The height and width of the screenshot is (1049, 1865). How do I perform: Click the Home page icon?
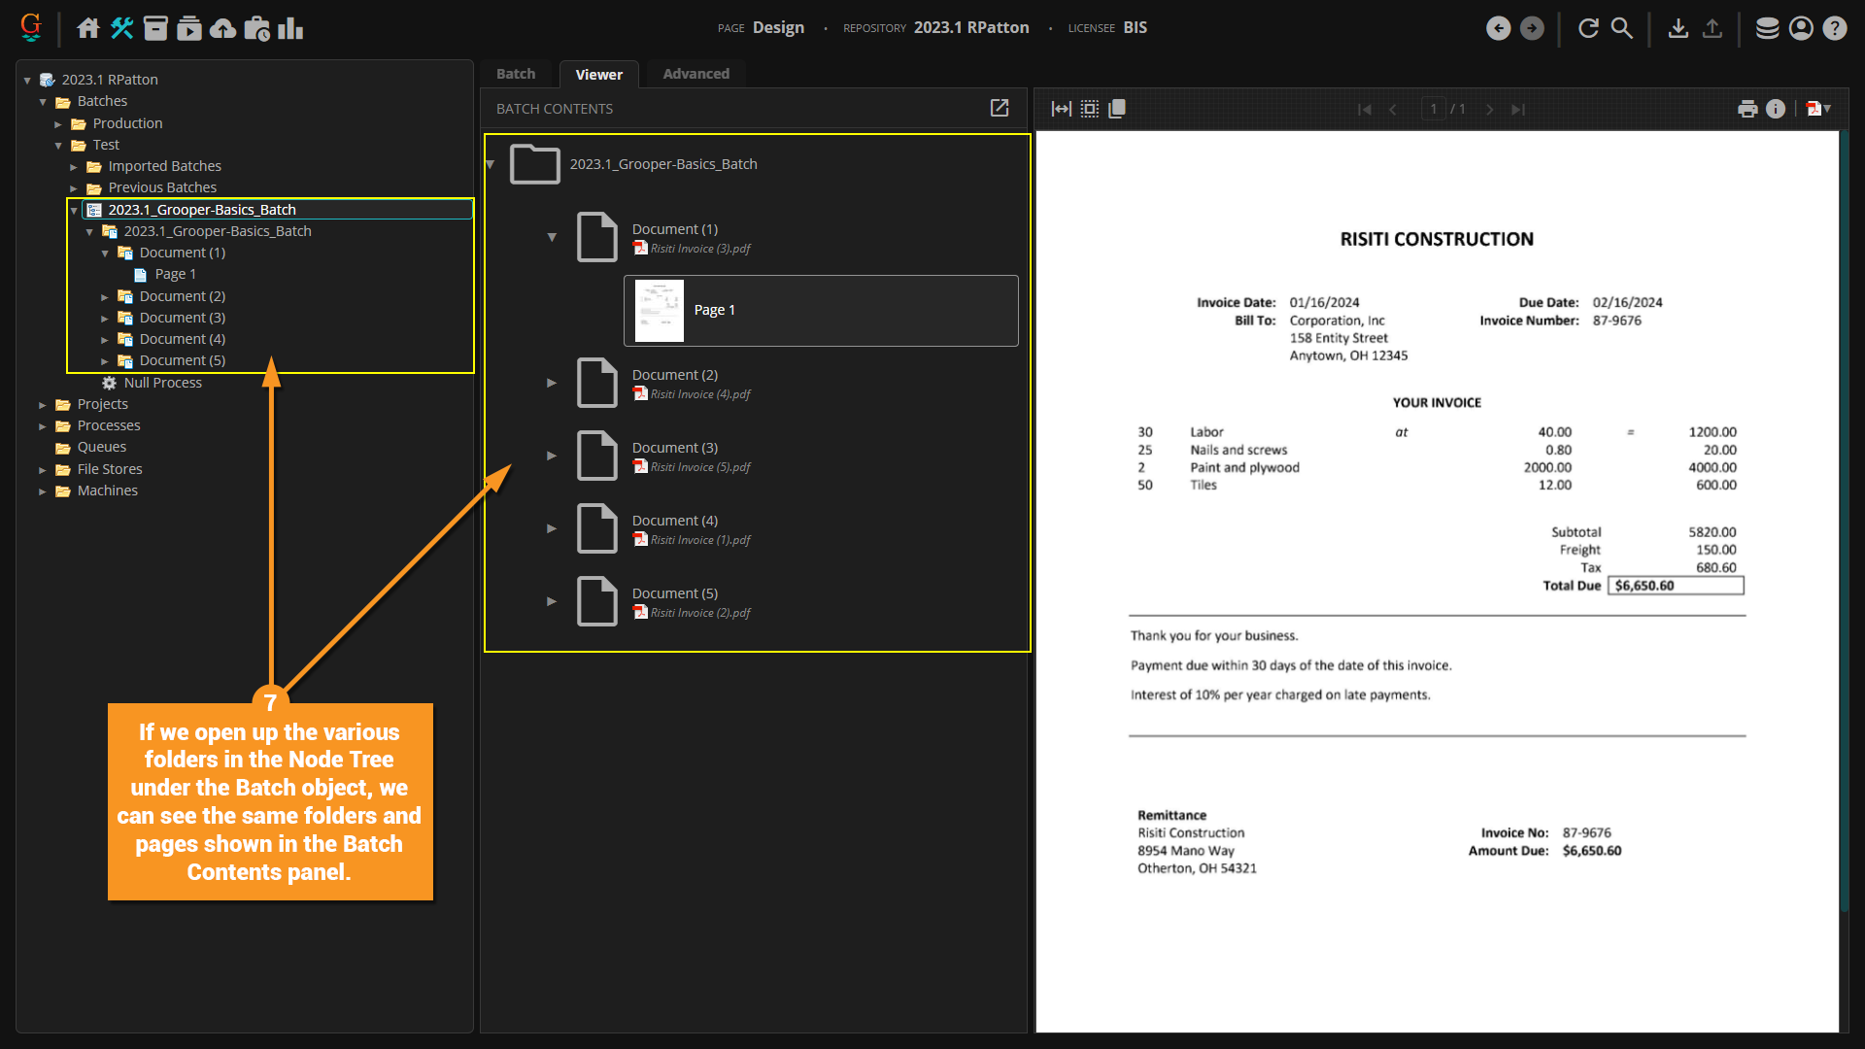pyautogui.click(x=88, y=28)
